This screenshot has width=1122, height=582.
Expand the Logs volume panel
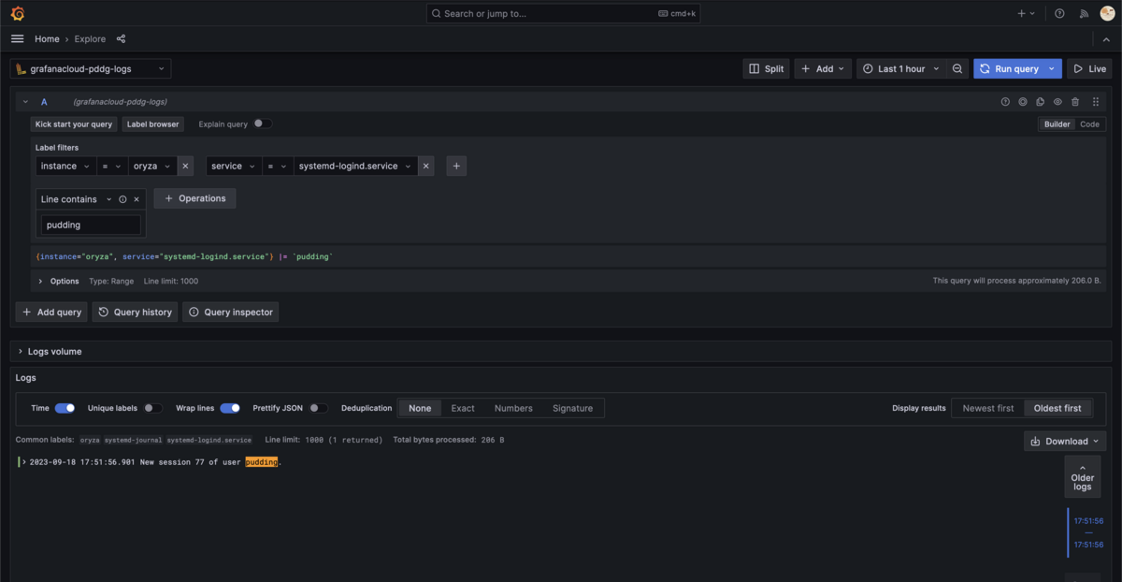point(50,352)
